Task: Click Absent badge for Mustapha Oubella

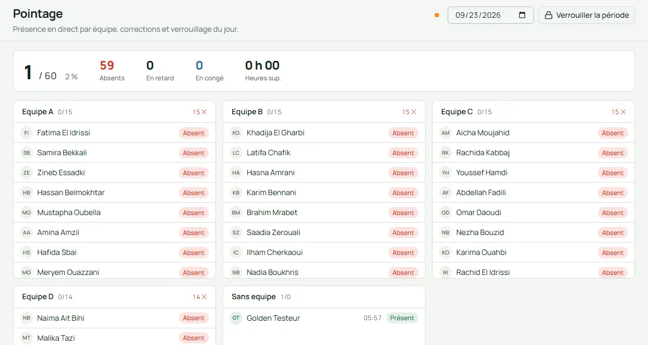Action: click(x=194, y=212)
